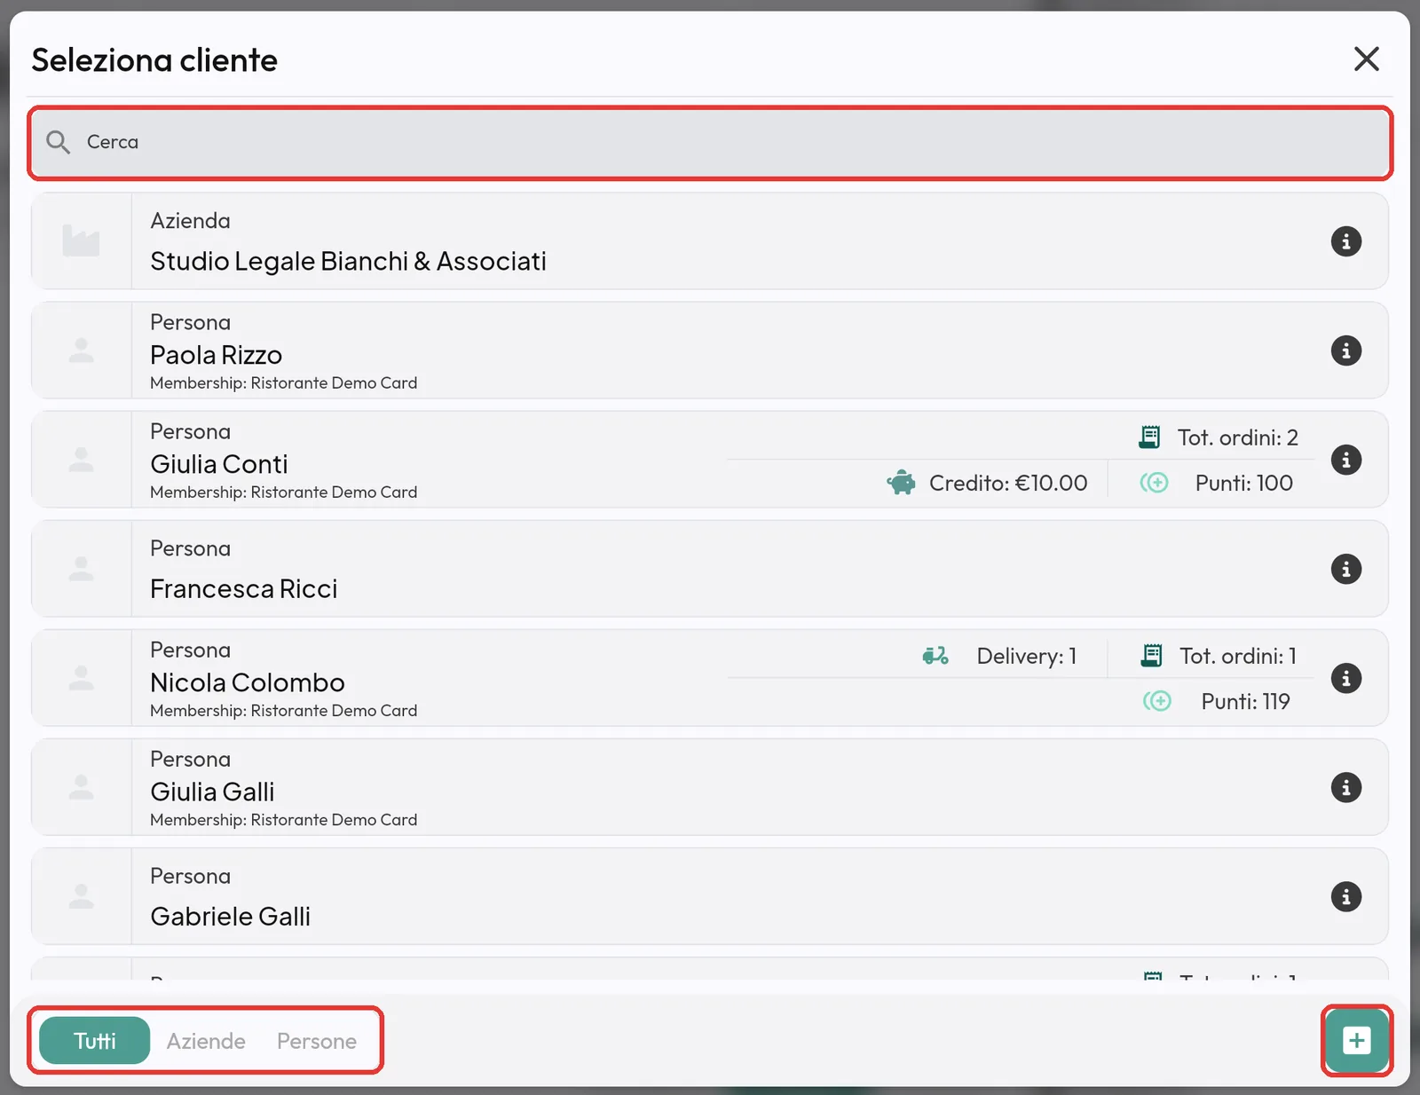Open info icon for Giulia Galli
The width and height of the screenshot is (1420, 1095).
[1345, 787]
